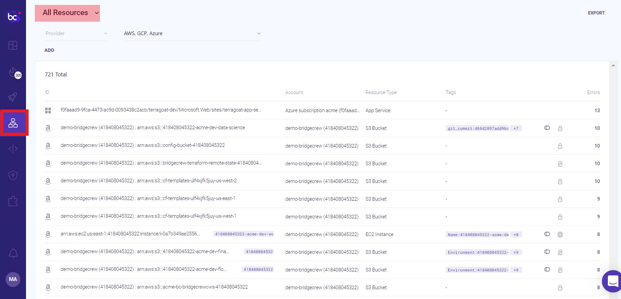
Task: Click the 721 Total count text
Action: 56,74
